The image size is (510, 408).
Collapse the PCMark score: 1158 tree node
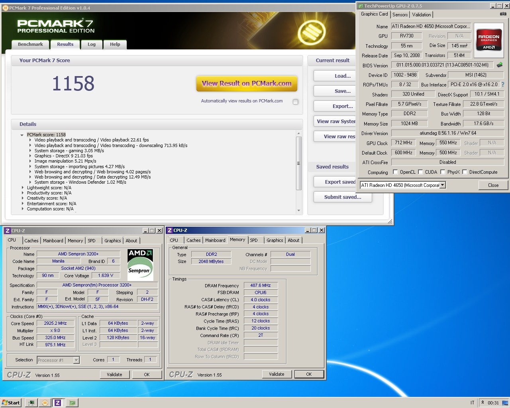click(x=22, y=135)
